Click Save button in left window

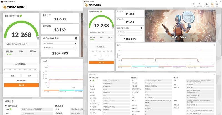pos(30,76)
